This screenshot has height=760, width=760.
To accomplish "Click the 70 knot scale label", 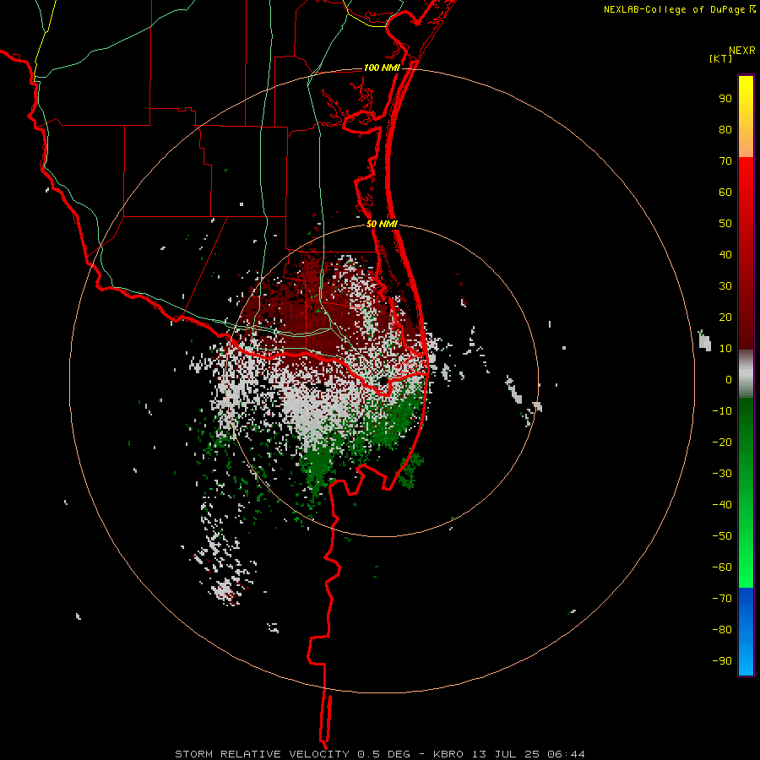I will point(725,161).
